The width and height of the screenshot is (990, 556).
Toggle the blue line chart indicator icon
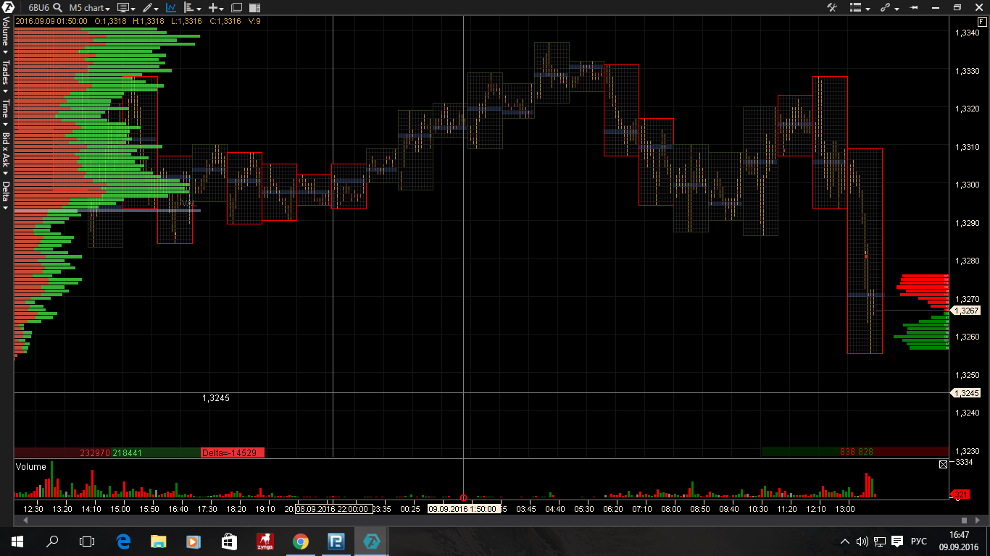[171, 8]
